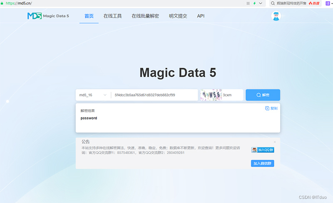Go to the 首页 home tab

click(89, 16)
